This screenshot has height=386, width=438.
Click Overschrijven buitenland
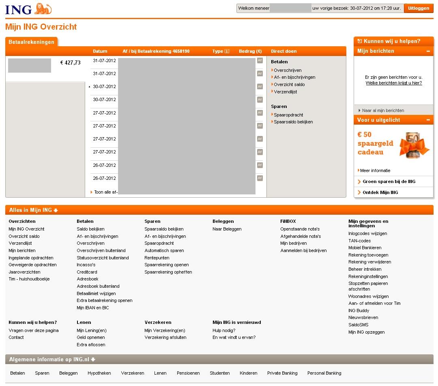click(101, 250)
